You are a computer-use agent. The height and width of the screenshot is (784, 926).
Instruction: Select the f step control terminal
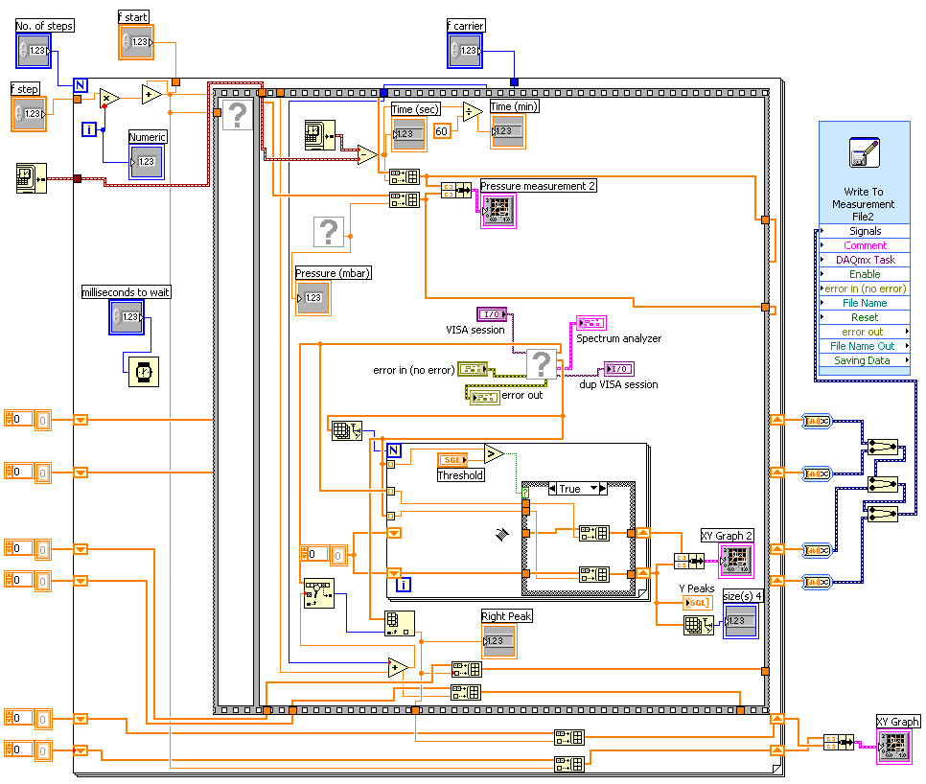coord(29,113)
